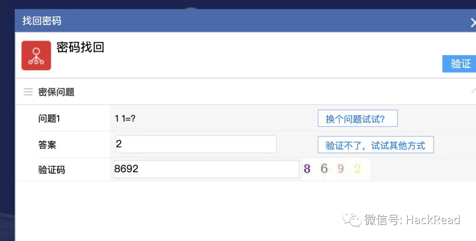
Task: Click the 找回密码 dialog title
Action: [x=41, y=21]
